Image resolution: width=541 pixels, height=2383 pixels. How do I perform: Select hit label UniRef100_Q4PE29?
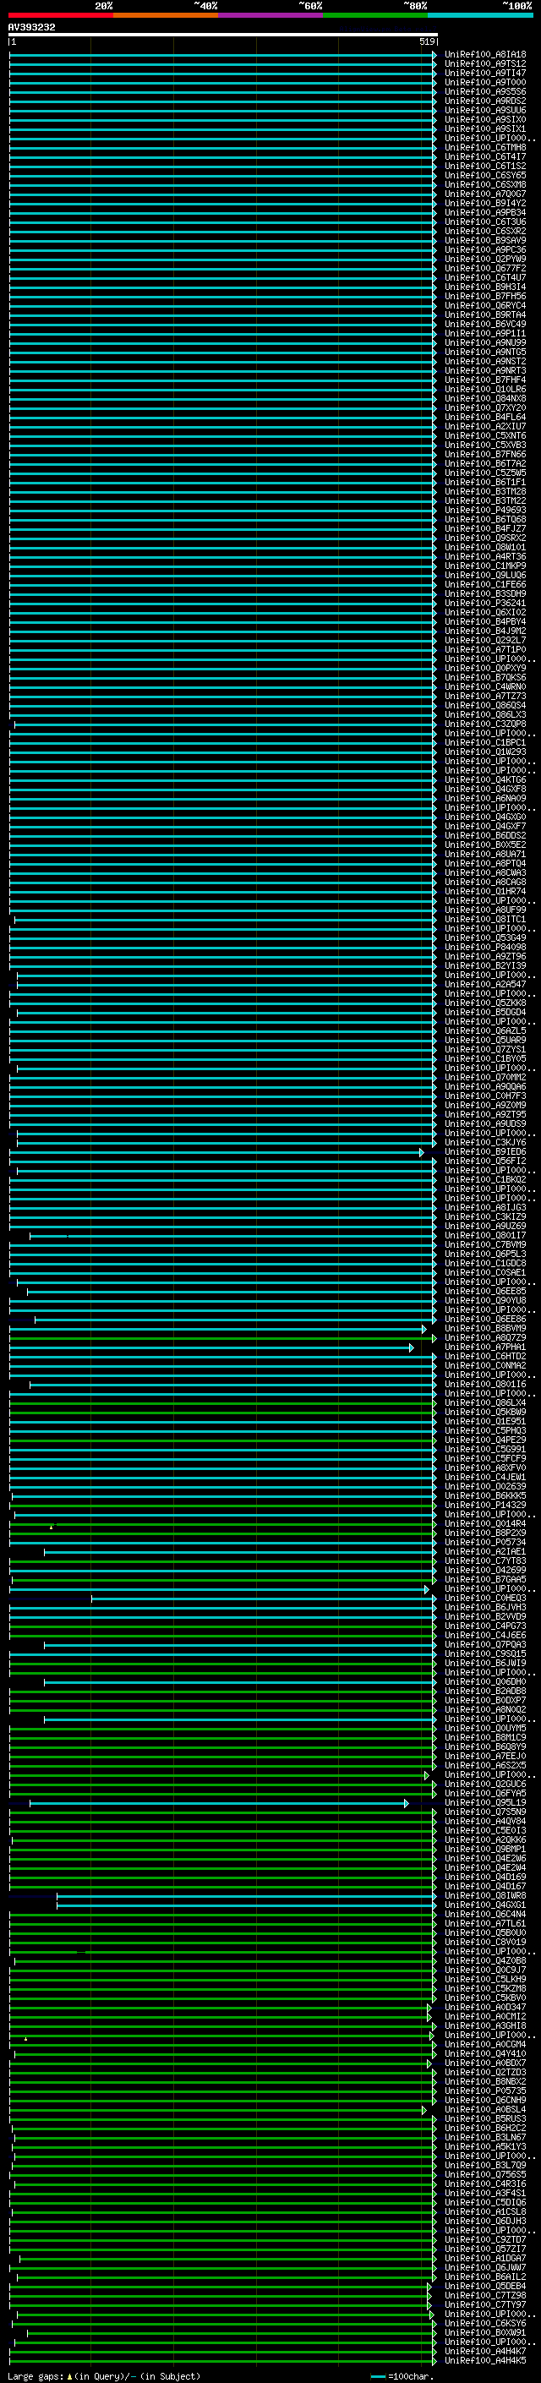[x=485, y=1440]
